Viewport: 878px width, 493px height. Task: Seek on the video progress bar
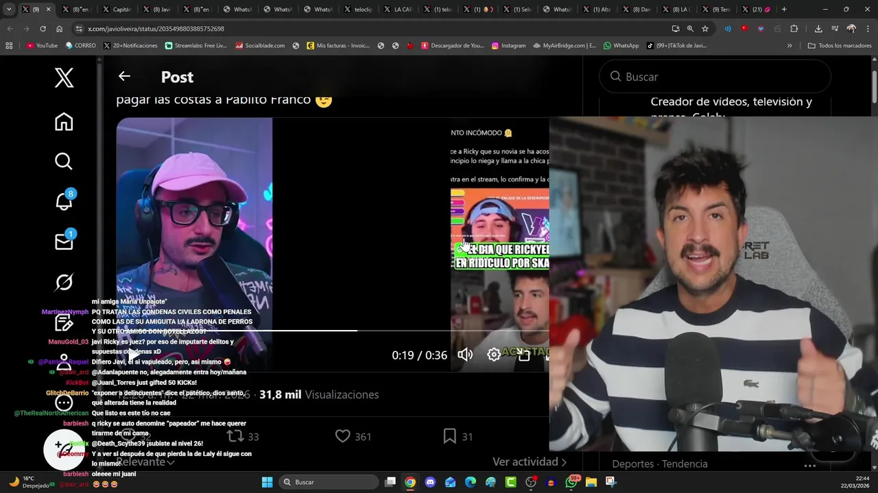coord(332,331)
